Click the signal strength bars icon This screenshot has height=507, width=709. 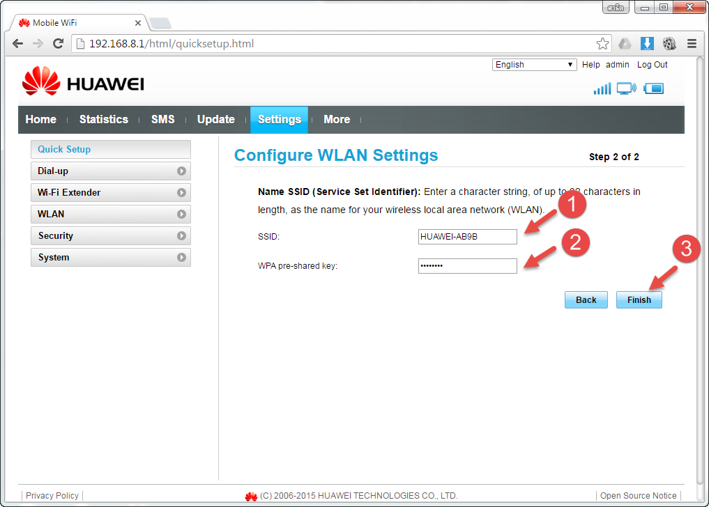pos(602,88)
